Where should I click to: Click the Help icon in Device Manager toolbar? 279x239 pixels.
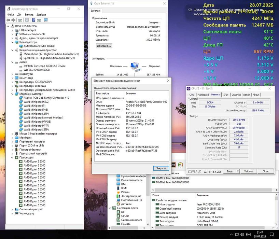tap(33, 20)
